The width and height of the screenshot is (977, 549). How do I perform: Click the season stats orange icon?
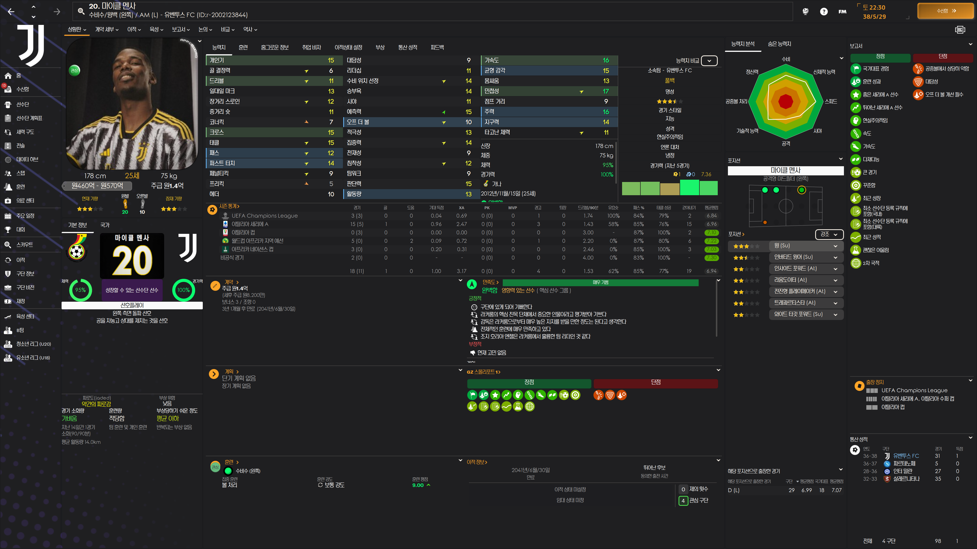click(212, 209)
